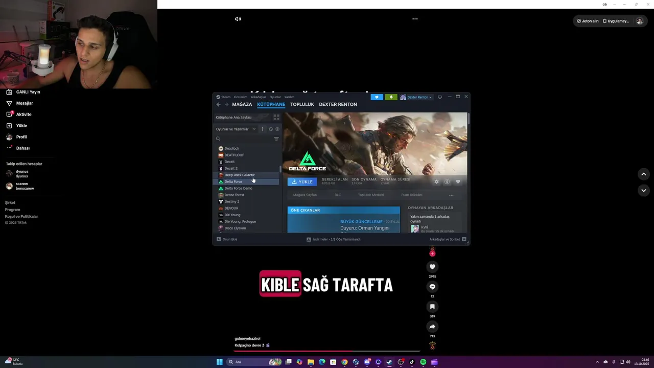654x368 pixels.
Task: Go back with Steam's left arrow
Action: [x=219, y=104]
